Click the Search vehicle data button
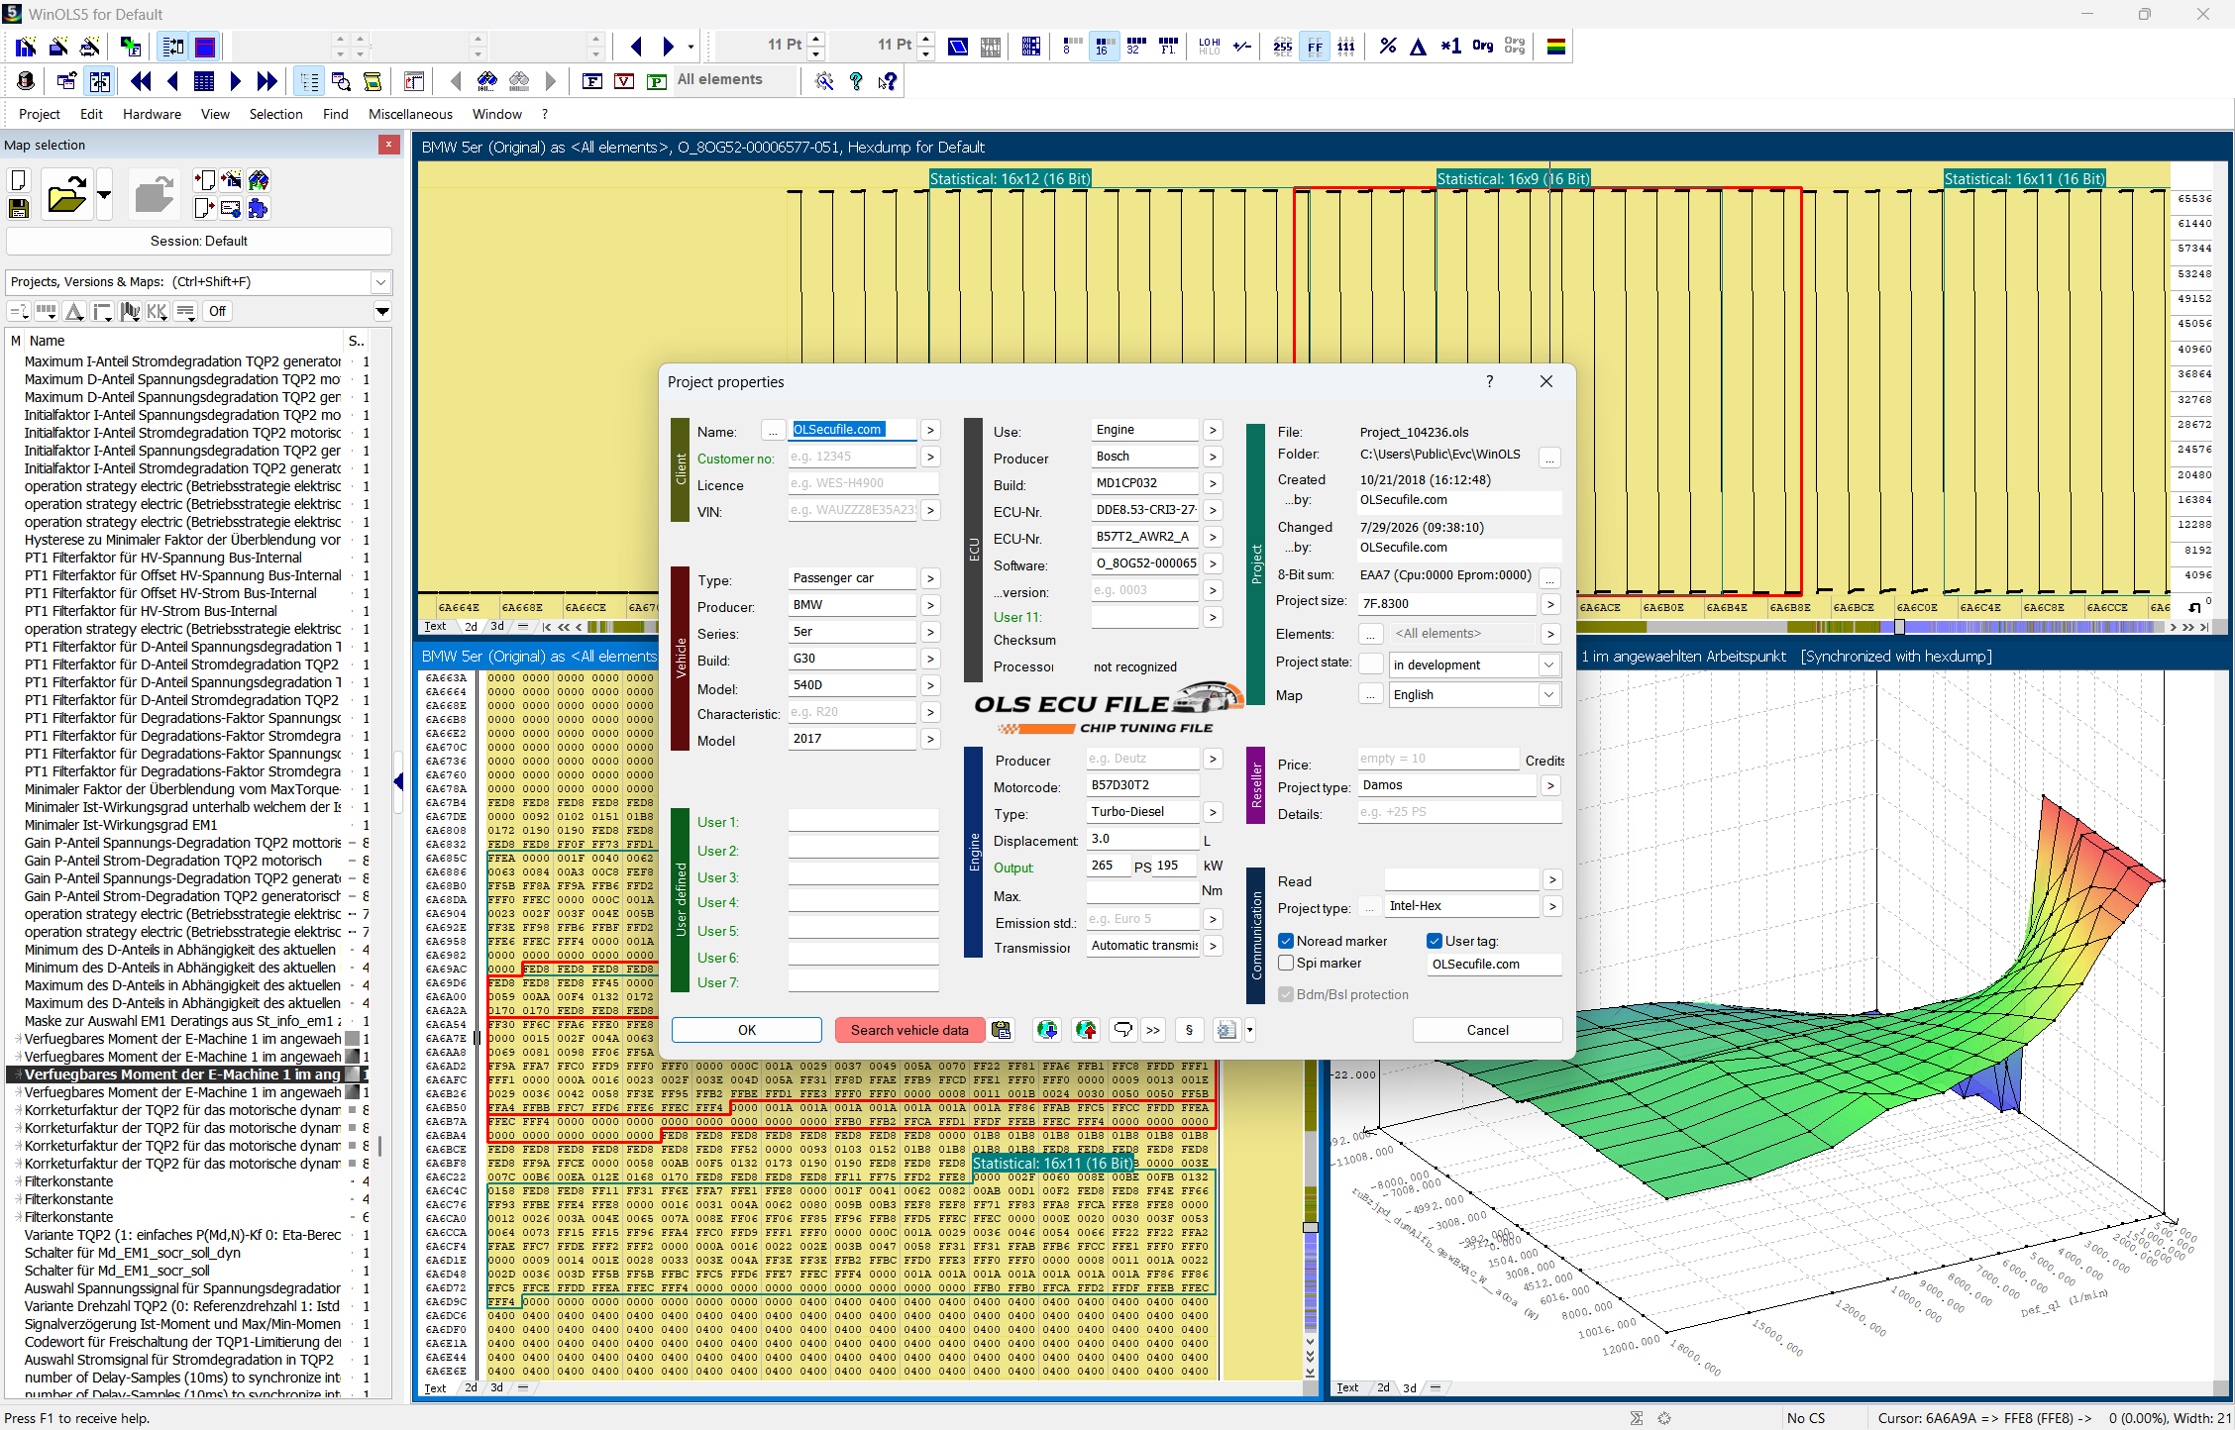This screenshot has width=2235, height=1430. point(909,1030)
